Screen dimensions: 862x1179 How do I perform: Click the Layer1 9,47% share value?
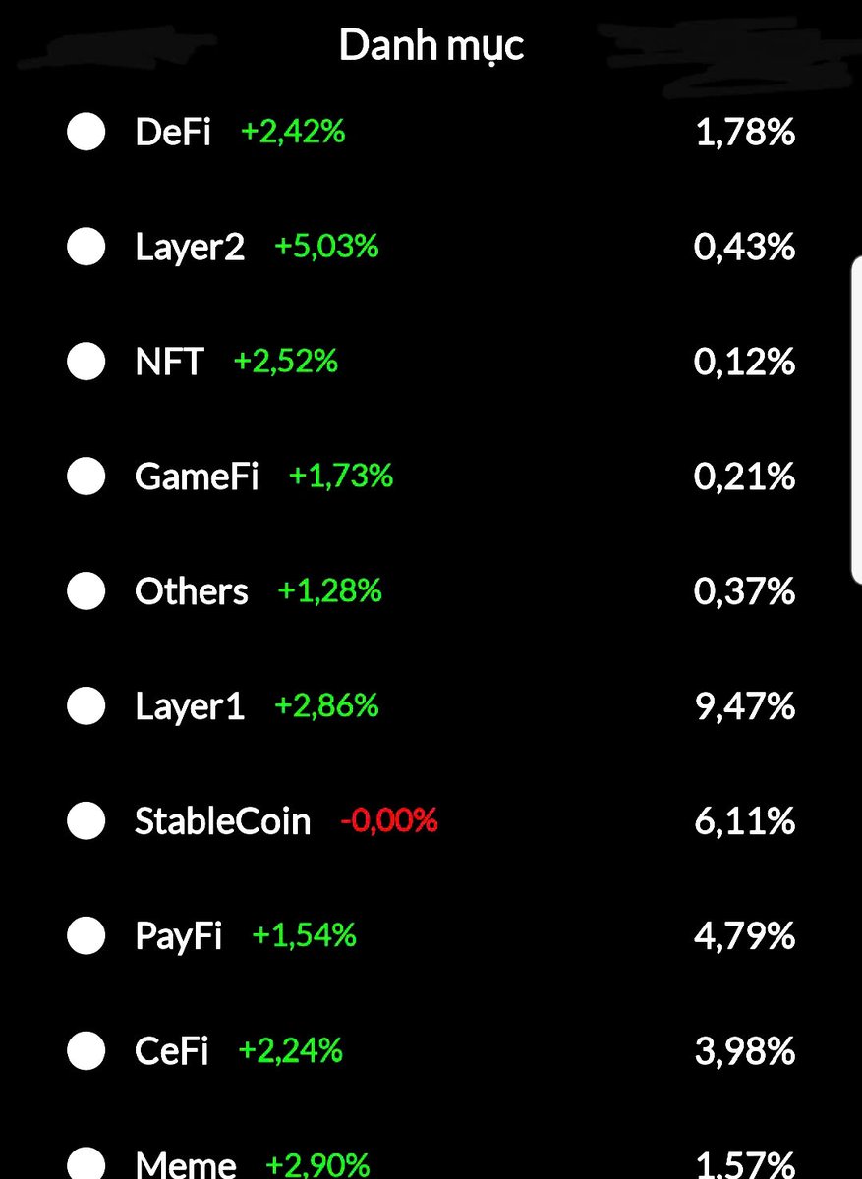745,705
